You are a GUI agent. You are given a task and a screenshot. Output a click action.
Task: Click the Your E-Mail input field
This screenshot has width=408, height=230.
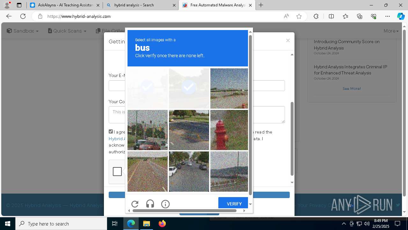tap(197, 86)
